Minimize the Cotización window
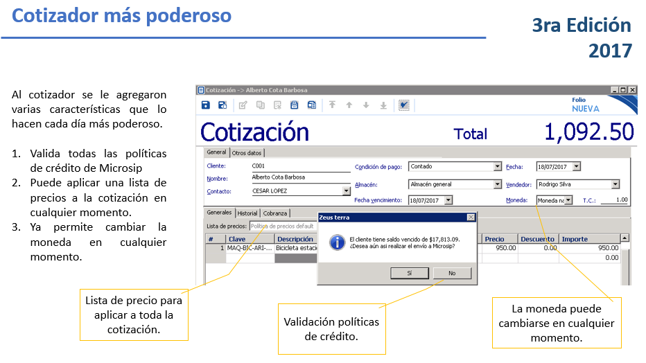Image resolution: width=646 pixels, height=363 pixels. point(614,90)
